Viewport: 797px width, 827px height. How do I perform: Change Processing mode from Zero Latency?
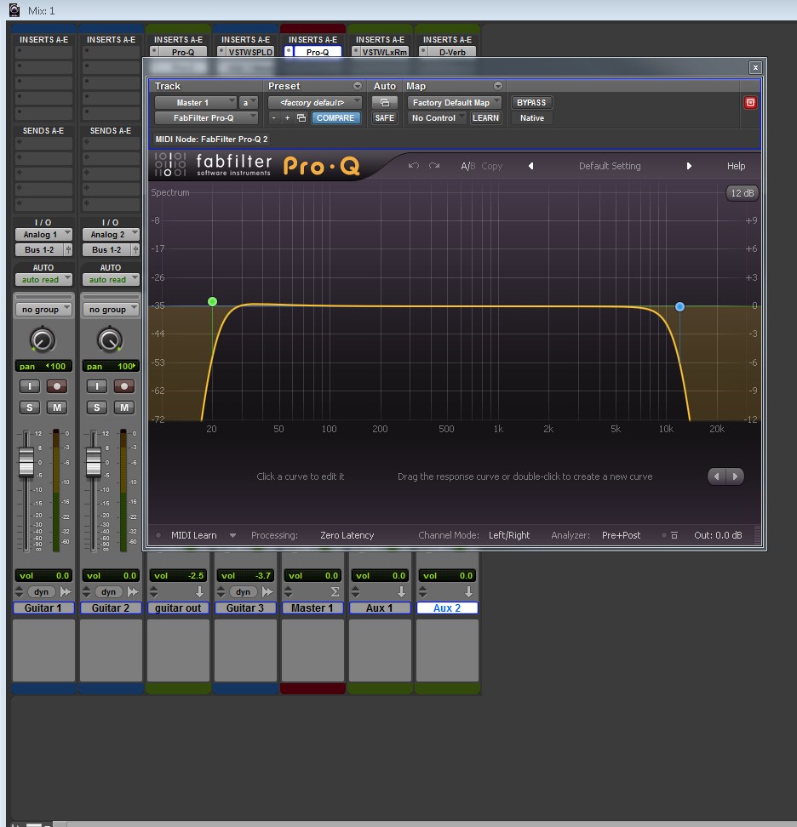point(347,535)
